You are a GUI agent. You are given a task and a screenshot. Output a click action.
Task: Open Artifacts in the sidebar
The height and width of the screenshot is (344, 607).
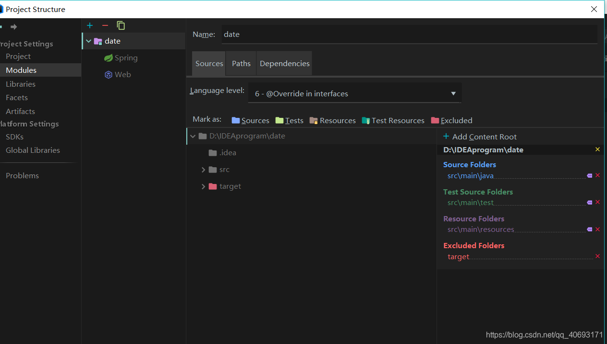[x=20, y=111]
